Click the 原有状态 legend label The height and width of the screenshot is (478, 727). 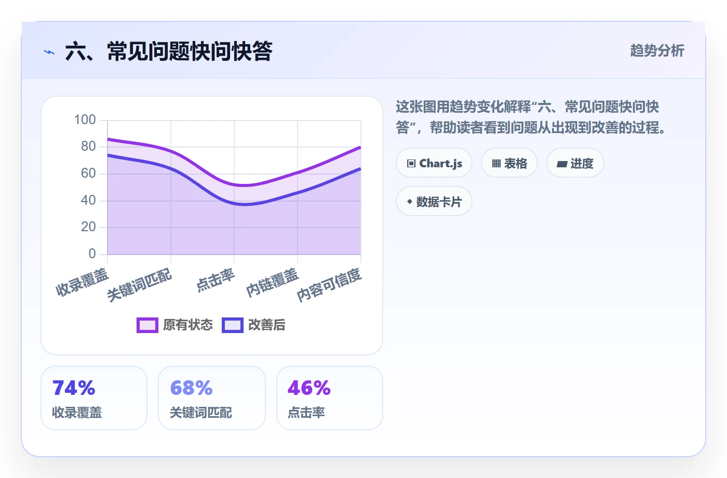pyautogui.click(x=188, y=325)
